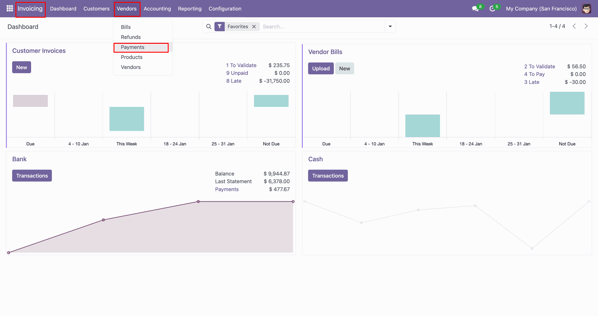Screen dimensions: 598x316
Task: Go to the next page arrow
Action: point(586,26)
